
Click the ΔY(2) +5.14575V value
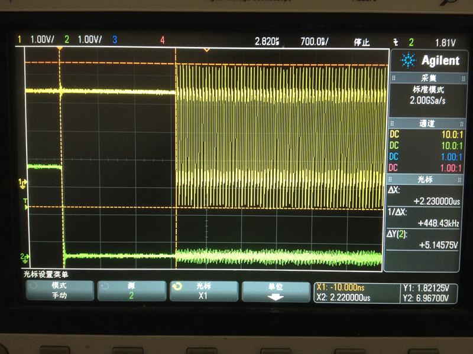(438, 245)
